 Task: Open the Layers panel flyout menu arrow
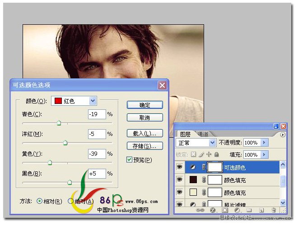[x=283, y=135]
